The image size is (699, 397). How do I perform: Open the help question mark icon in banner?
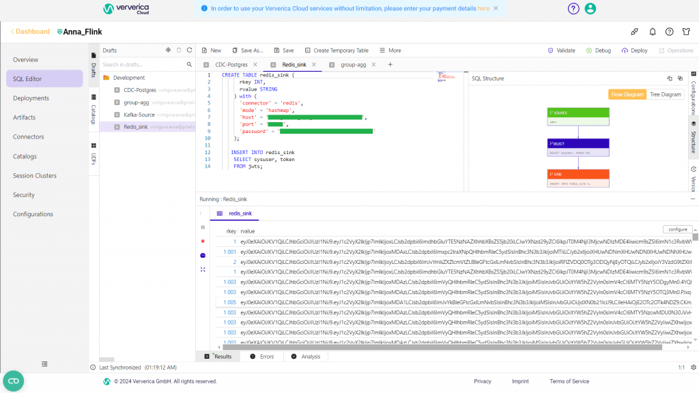point(573,8)
